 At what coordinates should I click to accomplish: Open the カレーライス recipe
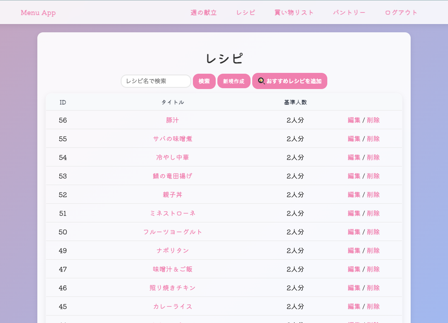pos(172,306)
